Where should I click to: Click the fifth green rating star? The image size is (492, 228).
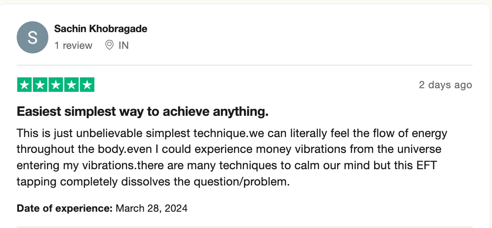87,85
